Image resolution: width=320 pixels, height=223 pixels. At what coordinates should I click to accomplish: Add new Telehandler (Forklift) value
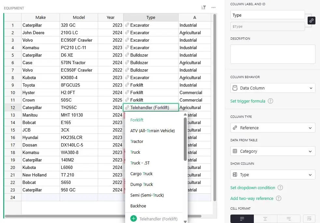pyautogui.click(x=154, y=219)
